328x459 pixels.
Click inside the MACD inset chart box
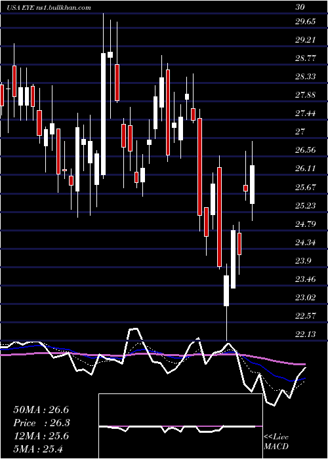pyautogui.click(x=180, y=426)
